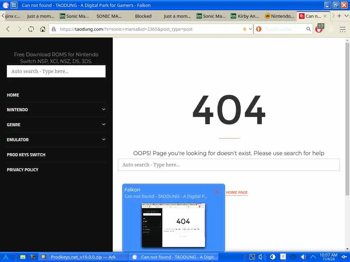Image resolution: width=350 pixels, height=262 pixels.
Task: Click the Auto search field under 404 message
Action: (229, 165)
